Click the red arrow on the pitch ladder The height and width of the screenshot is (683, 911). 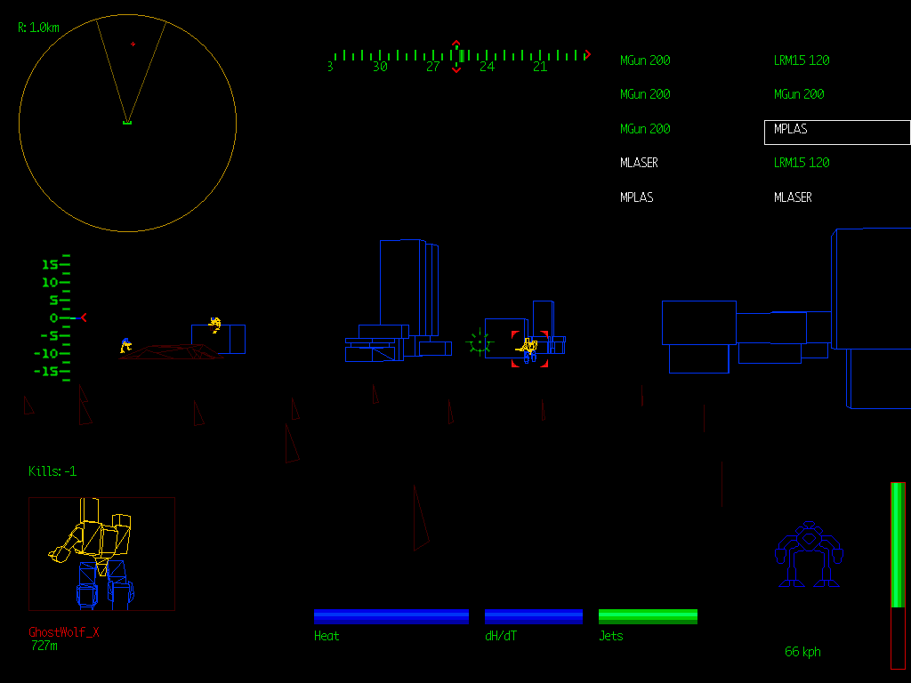pos(83,317)
